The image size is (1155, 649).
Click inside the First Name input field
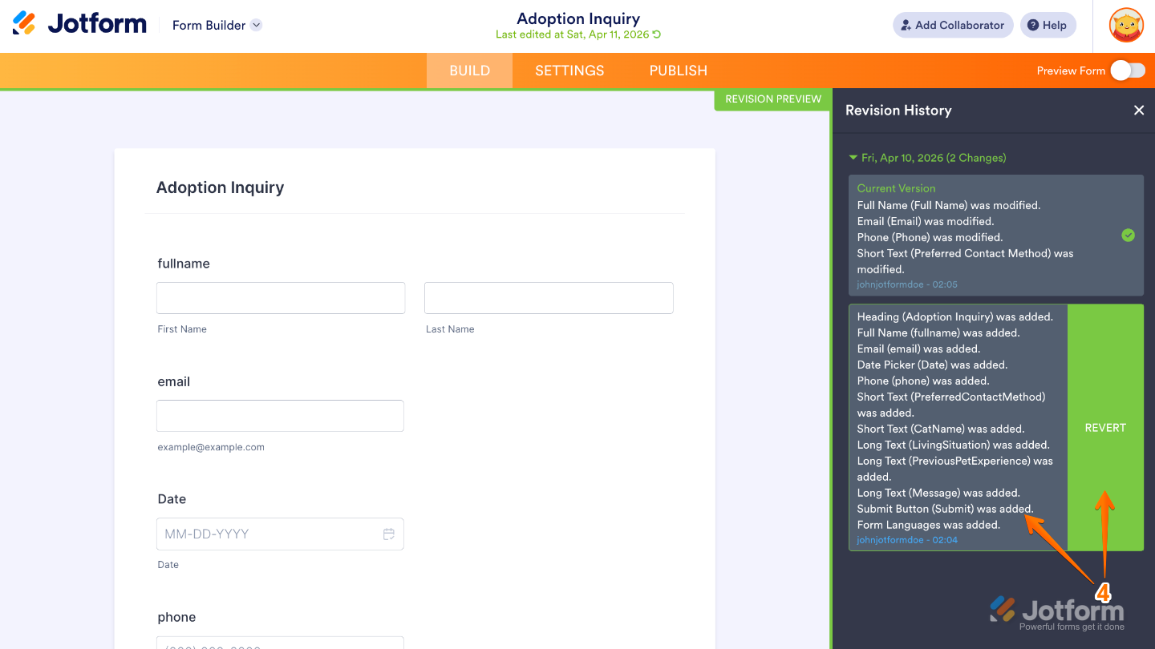(280, 297)
